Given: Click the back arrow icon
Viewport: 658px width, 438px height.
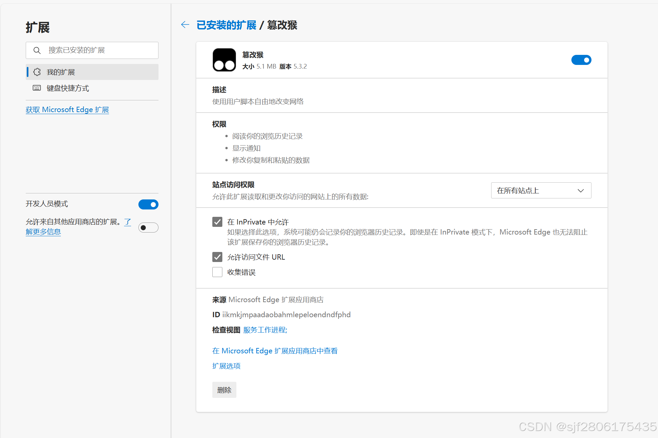Looking at the screenshot, I should (x=185, y=24).
